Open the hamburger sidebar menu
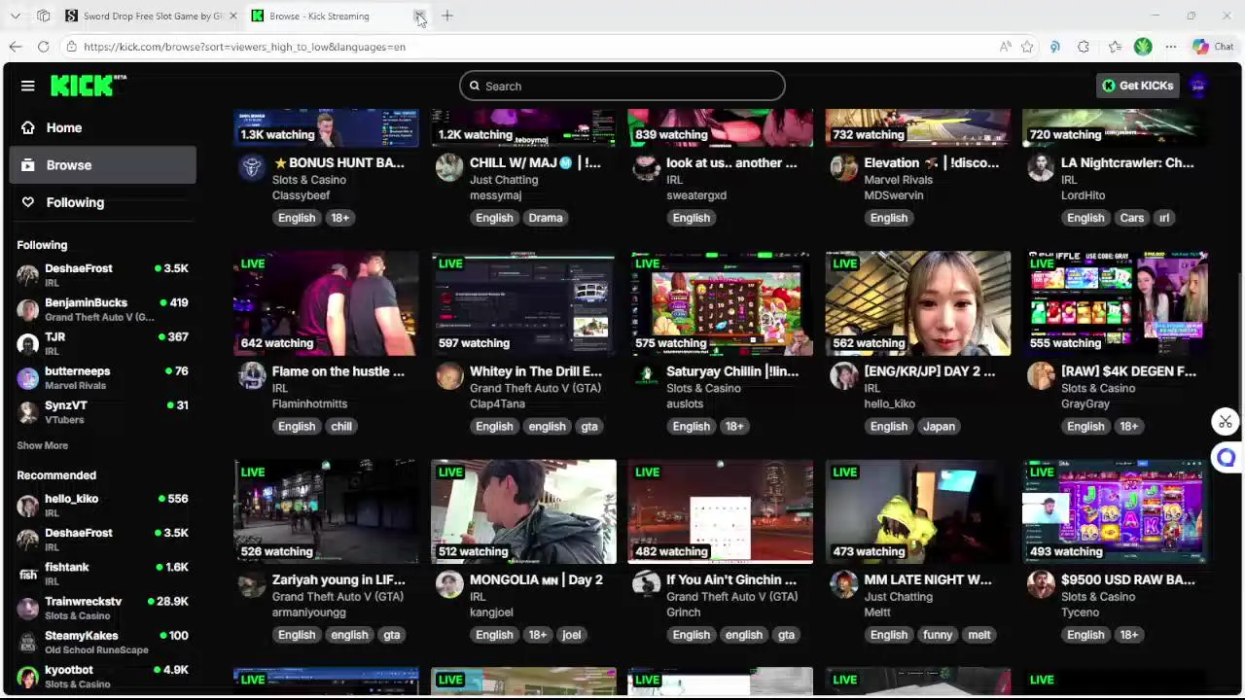The height and width of the screenshot is (700, 1245). 27,86
